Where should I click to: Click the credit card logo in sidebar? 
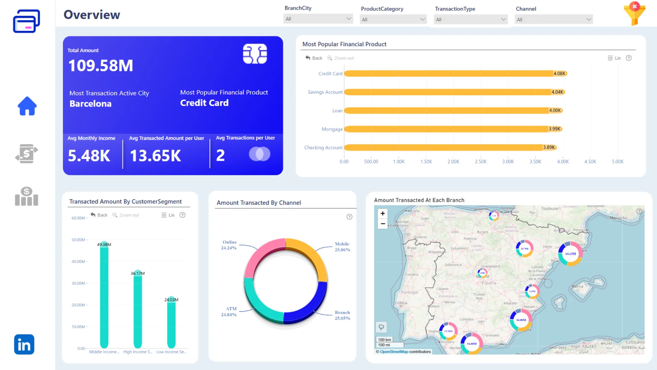coord(26,21)
